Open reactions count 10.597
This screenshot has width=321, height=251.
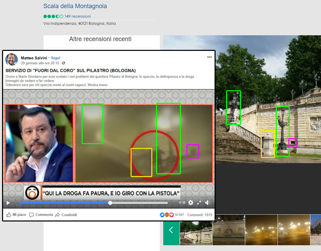point(179,215)
